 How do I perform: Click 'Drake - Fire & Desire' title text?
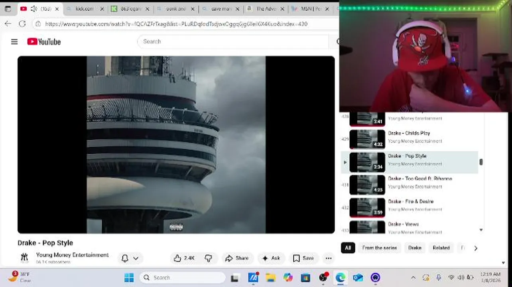pyautogui.click(x=411, y=202)
